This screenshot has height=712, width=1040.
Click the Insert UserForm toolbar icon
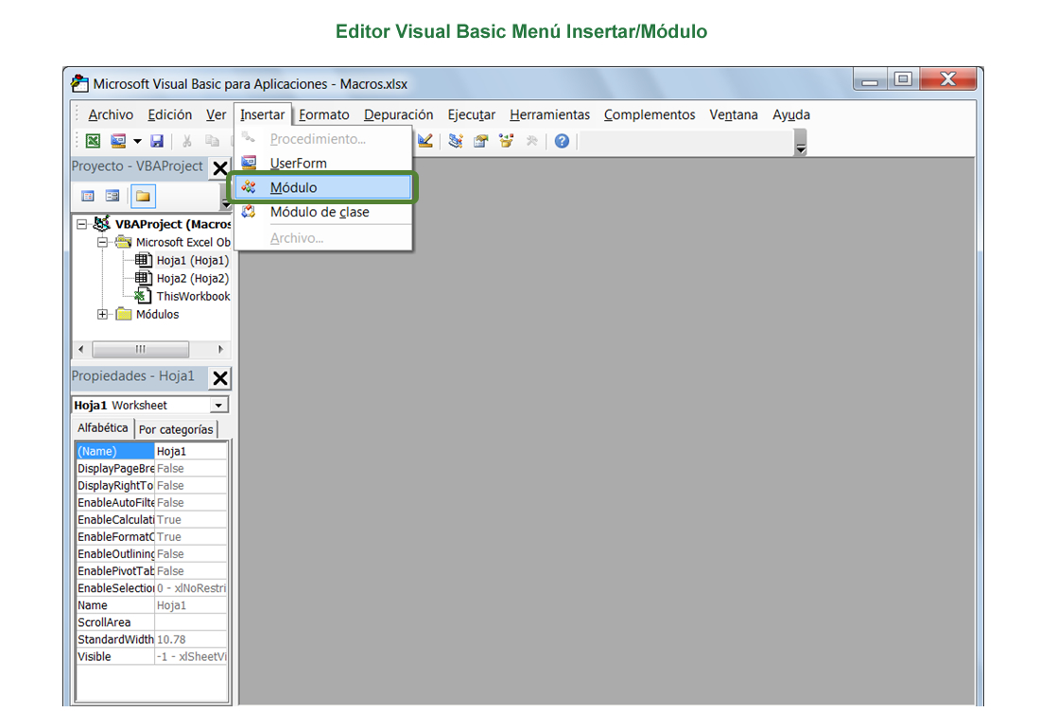tap(118, 141)
